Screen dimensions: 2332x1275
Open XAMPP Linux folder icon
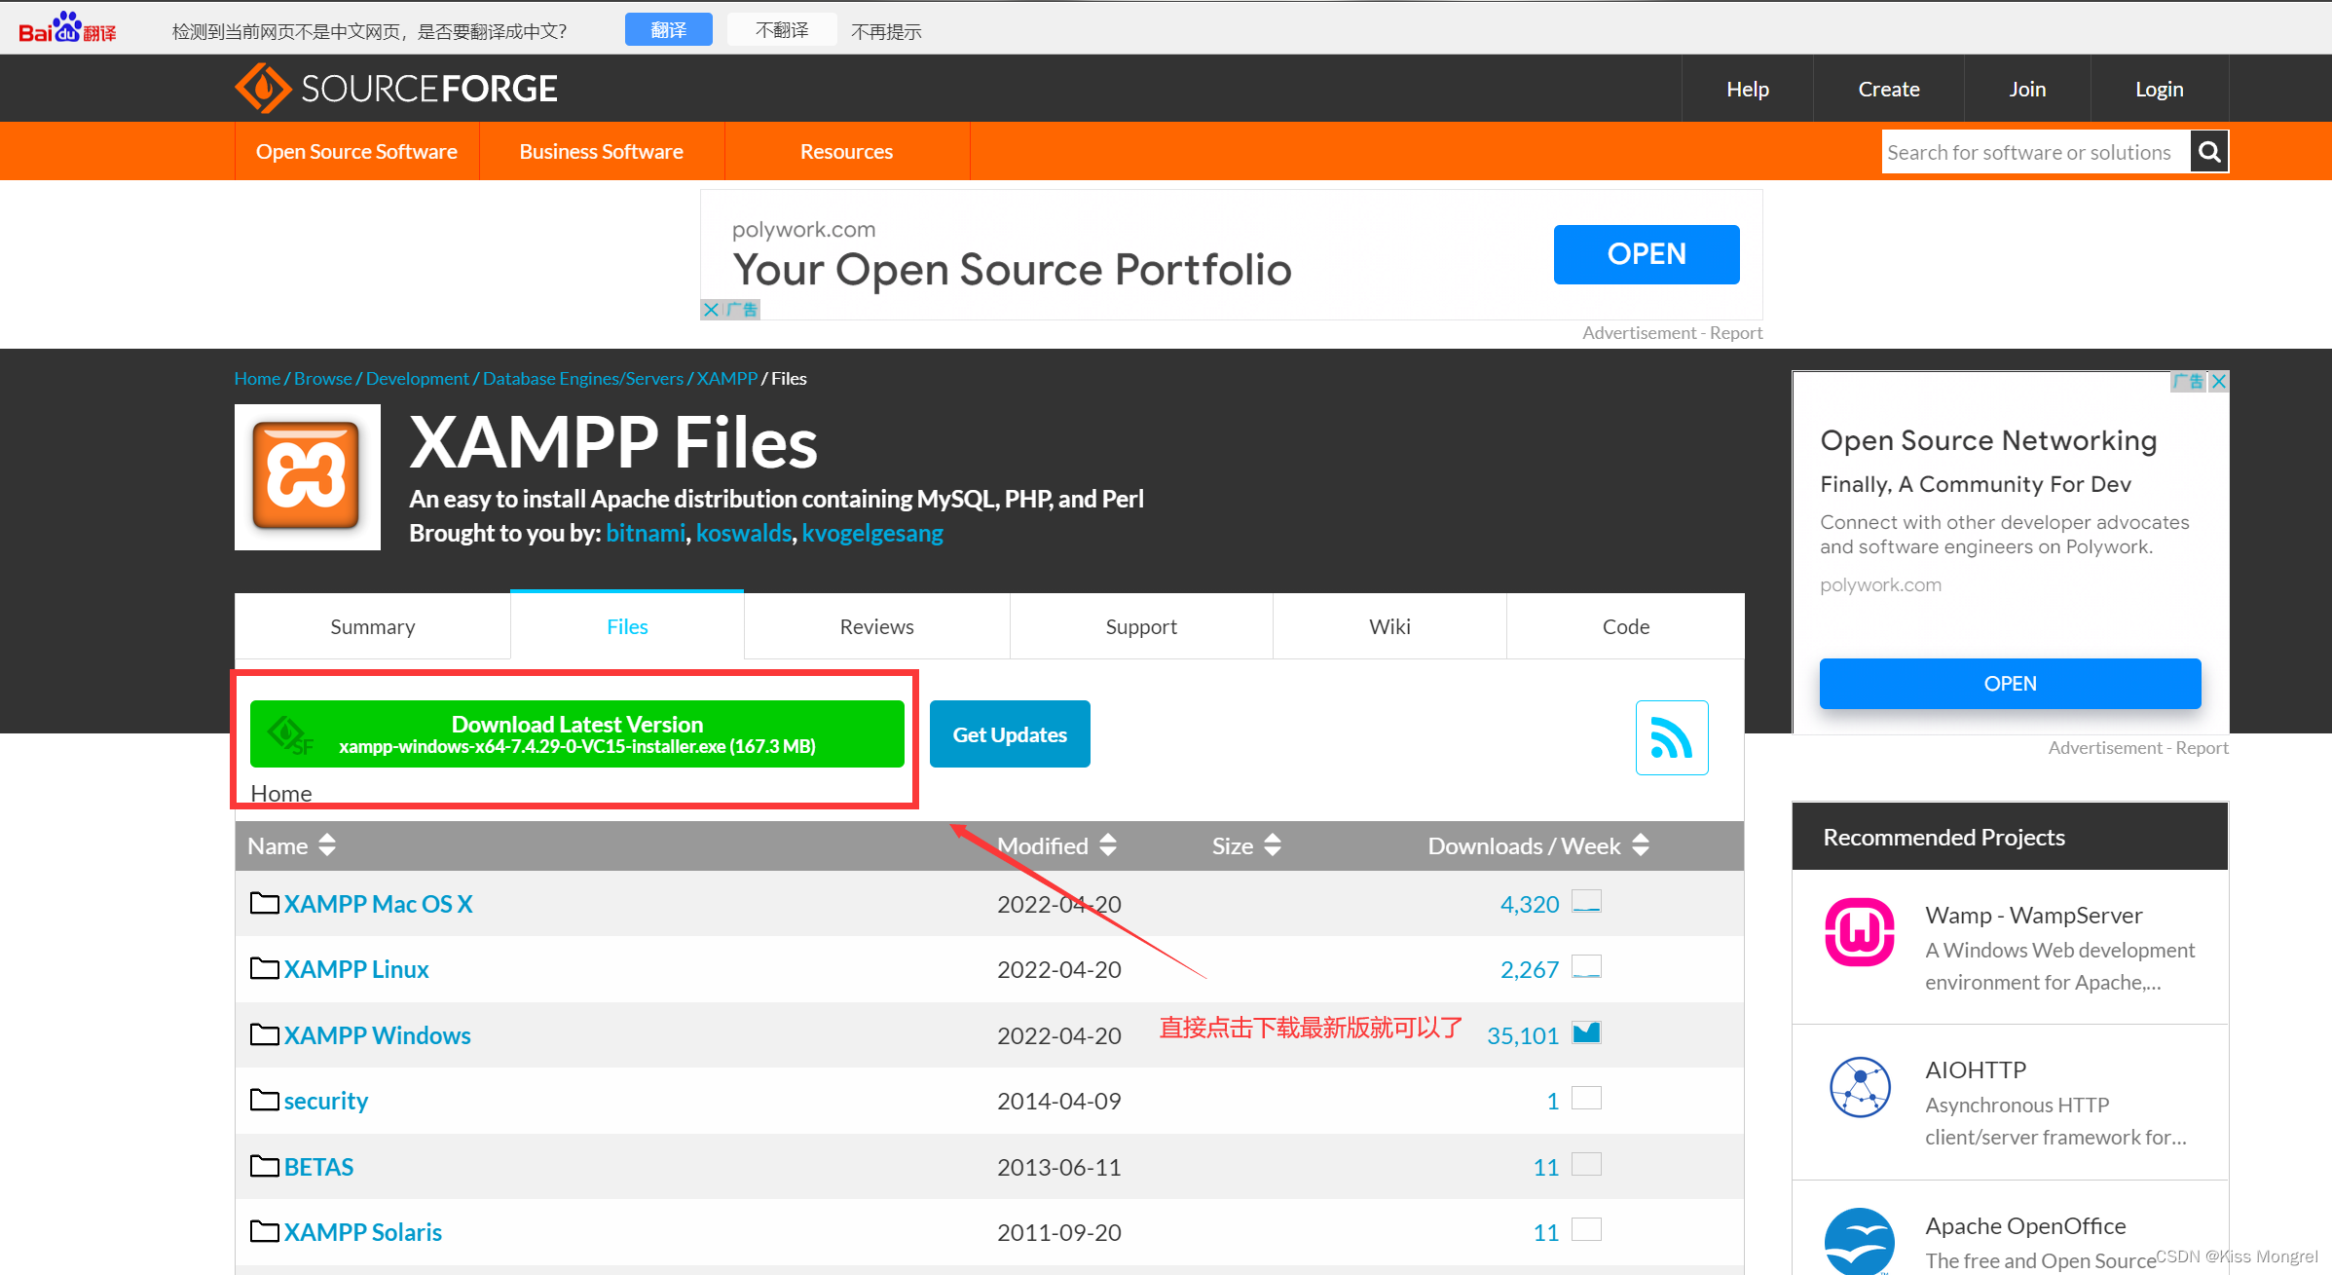264,968
